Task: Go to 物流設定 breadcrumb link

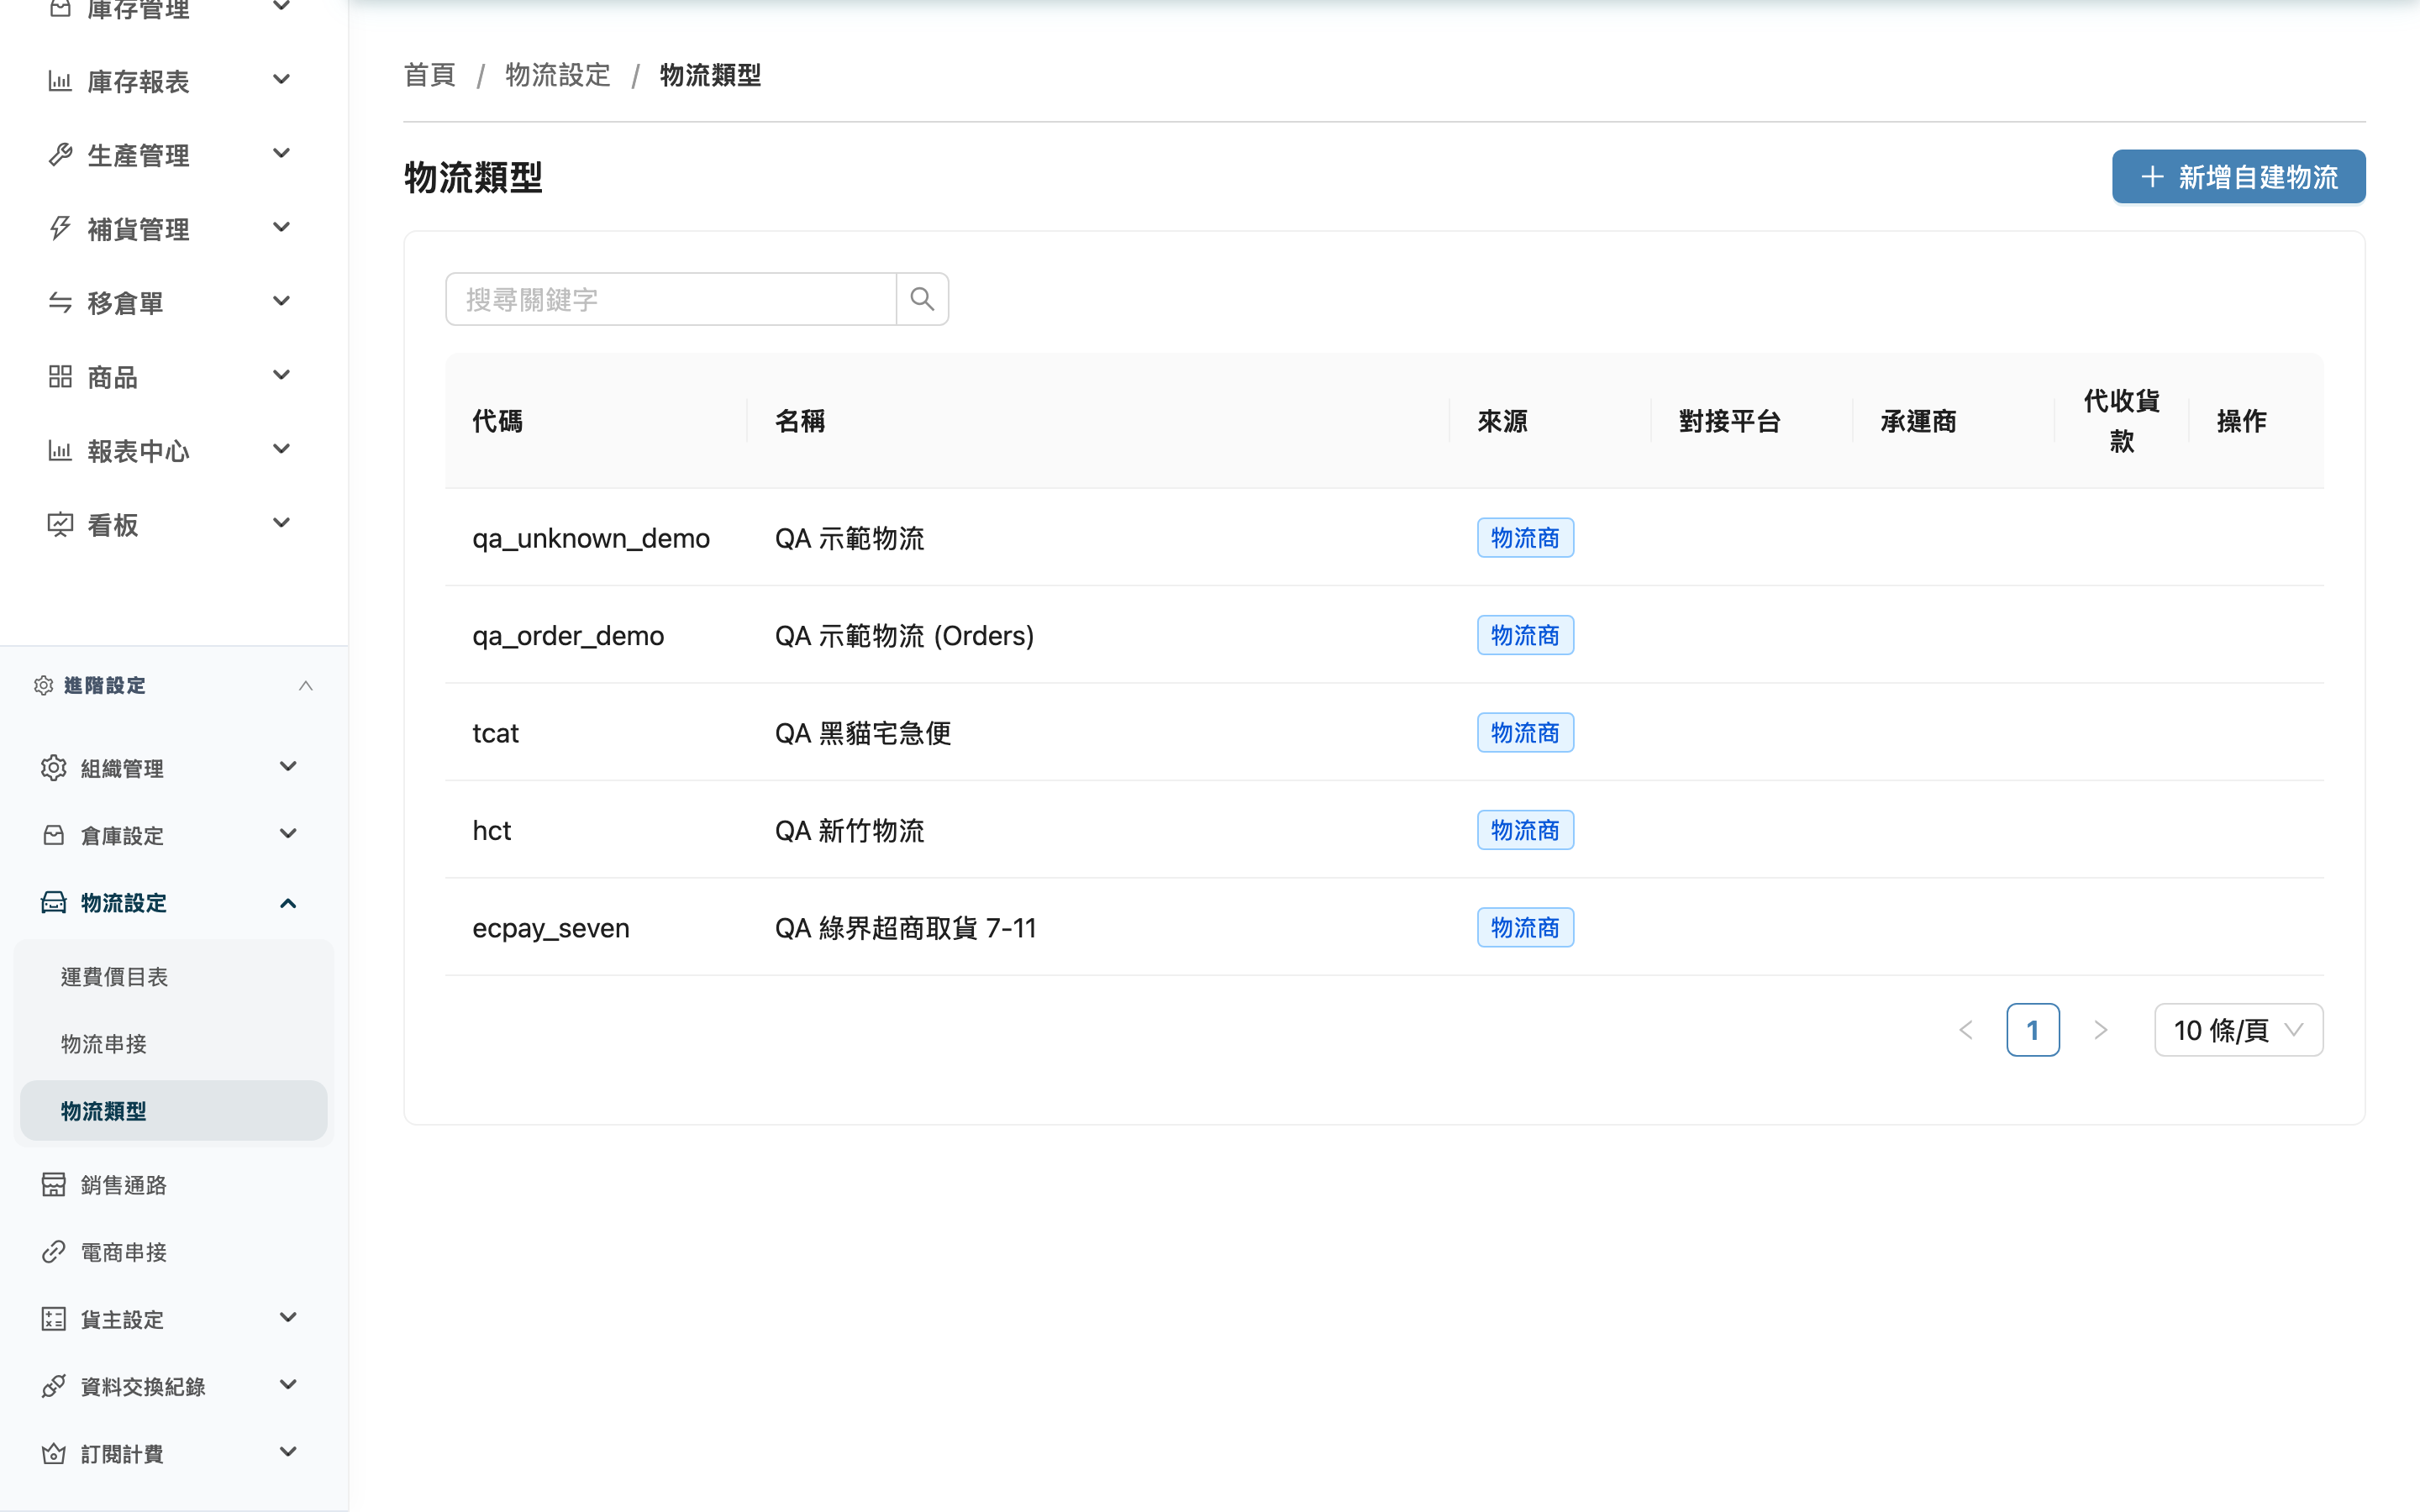Action: tap(558, 75)
